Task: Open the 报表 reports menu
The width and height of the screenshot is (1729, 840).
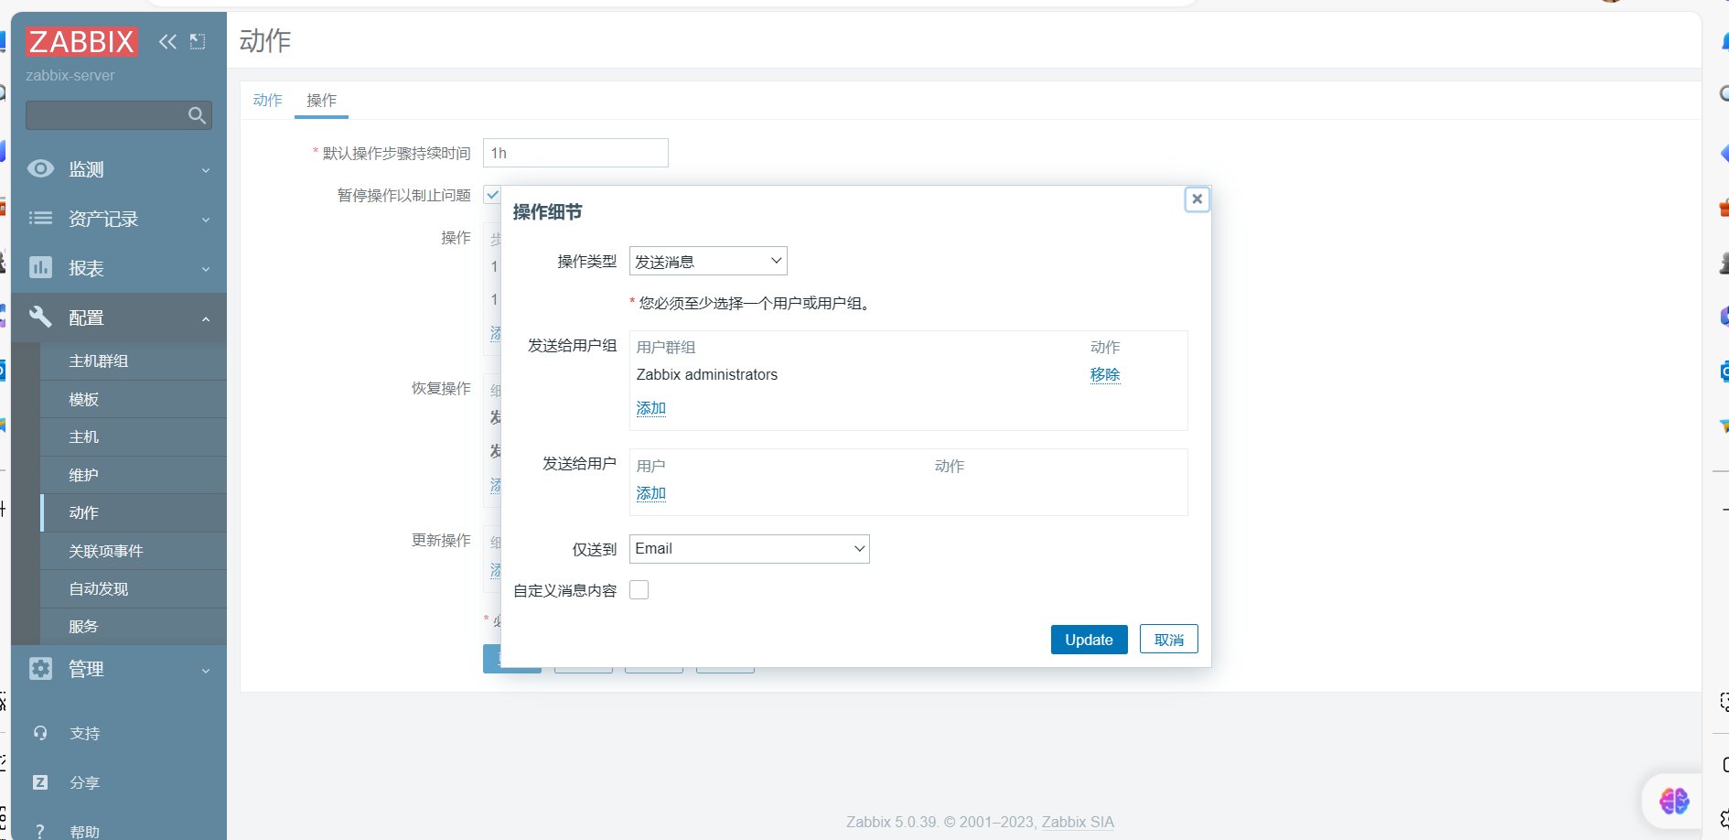Action: [119, 268]
